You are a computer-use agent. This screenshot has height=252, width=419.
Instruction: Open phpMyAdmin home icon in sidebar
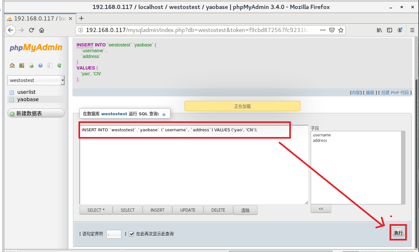pyautogui.click(x=12, y=65)
